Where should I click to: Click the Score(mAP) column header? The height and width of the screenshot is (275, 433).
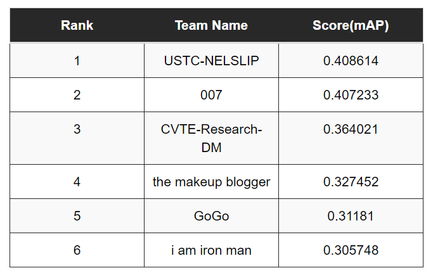click(x=351, y=25)
